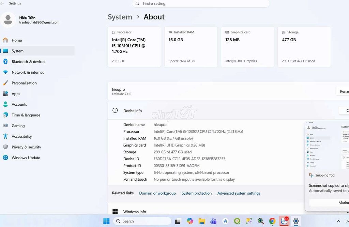The image size is (349, 227).
Task: Click the Settings gear in taskbar
Action: [x=296, y=221]
